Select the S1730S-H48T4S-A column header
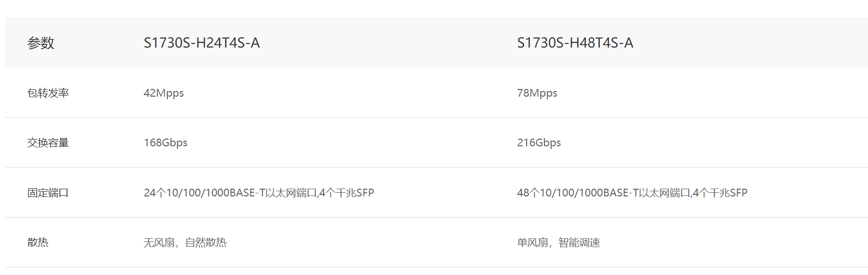Viewport: 868px width, 275px height. (x=575, y=43)
